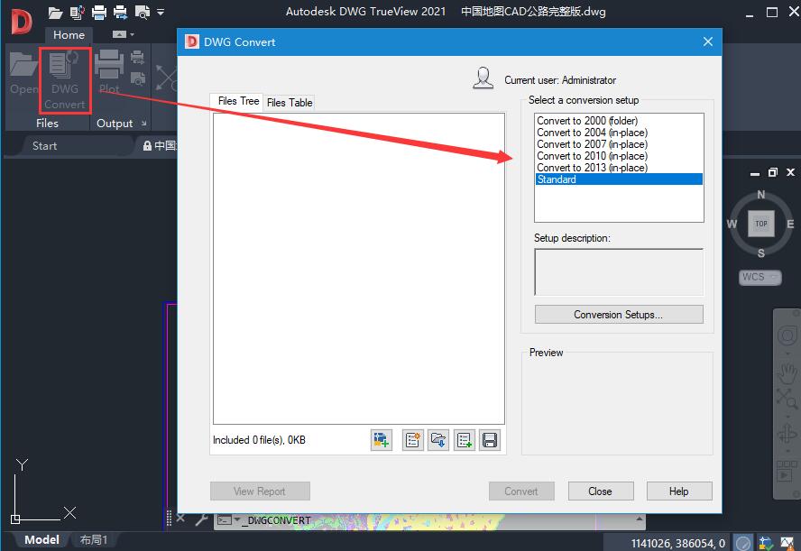Viewport: 801px width, 551px height.
Task: Click the Zoom Extents icon in navigation bar
Action: tap(787, 399)
